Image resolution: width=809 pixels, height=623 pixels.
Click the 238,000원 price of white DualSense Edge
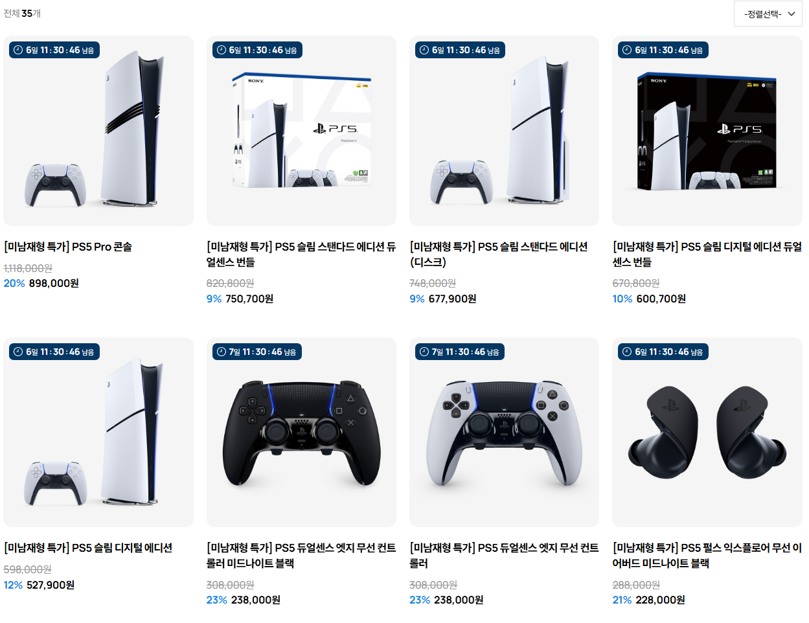[x=459, y=600]
